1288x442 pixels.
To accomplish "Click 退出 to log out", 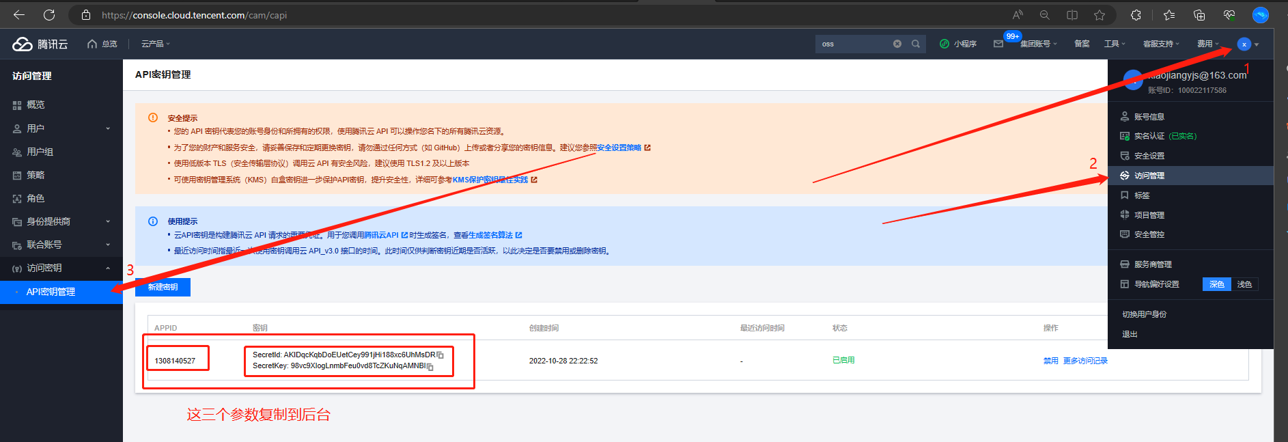I will [x=1130, y=334].
